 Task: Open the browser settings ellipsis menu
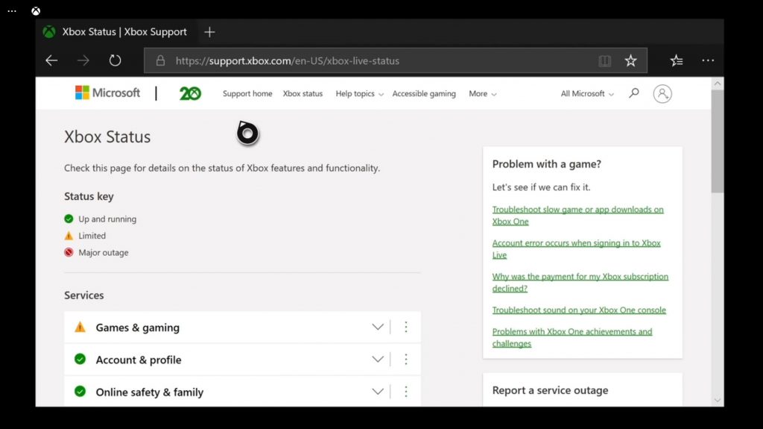pos(708,60)
